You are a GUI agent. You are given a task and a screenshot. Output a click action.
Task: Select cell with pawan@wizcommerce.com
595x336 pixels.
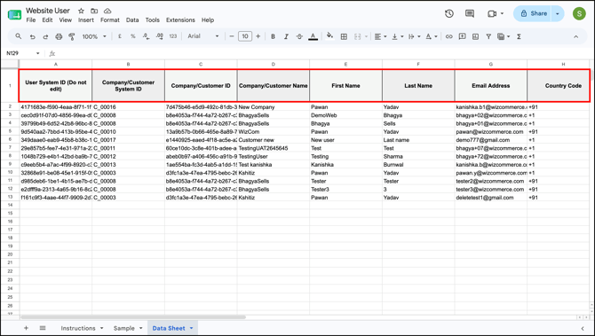click(490, 132)
